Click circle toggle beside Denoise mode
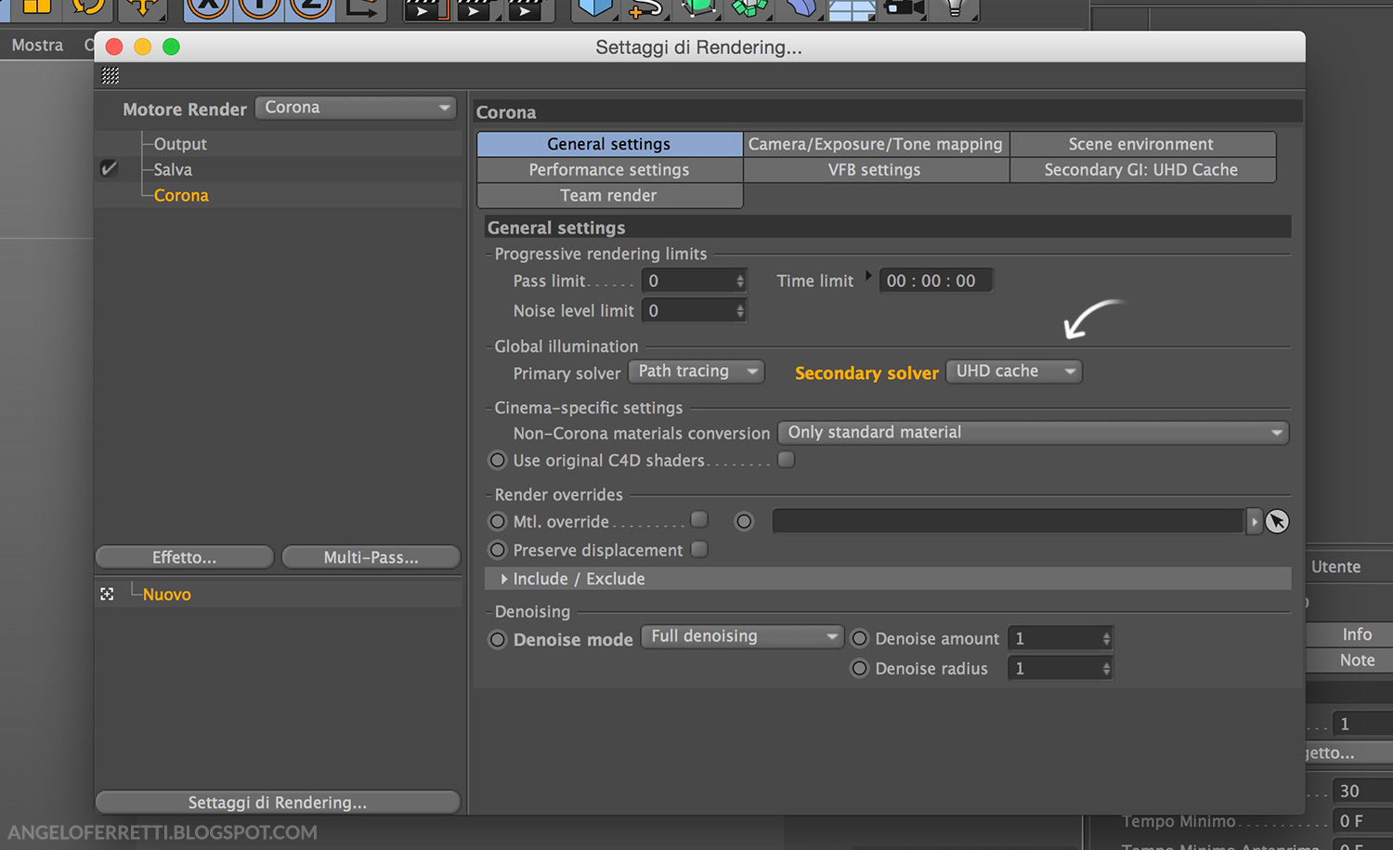 point(498,639)
